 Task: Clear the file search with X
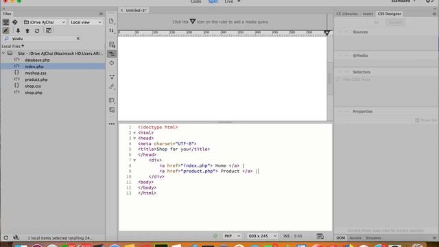78,38
